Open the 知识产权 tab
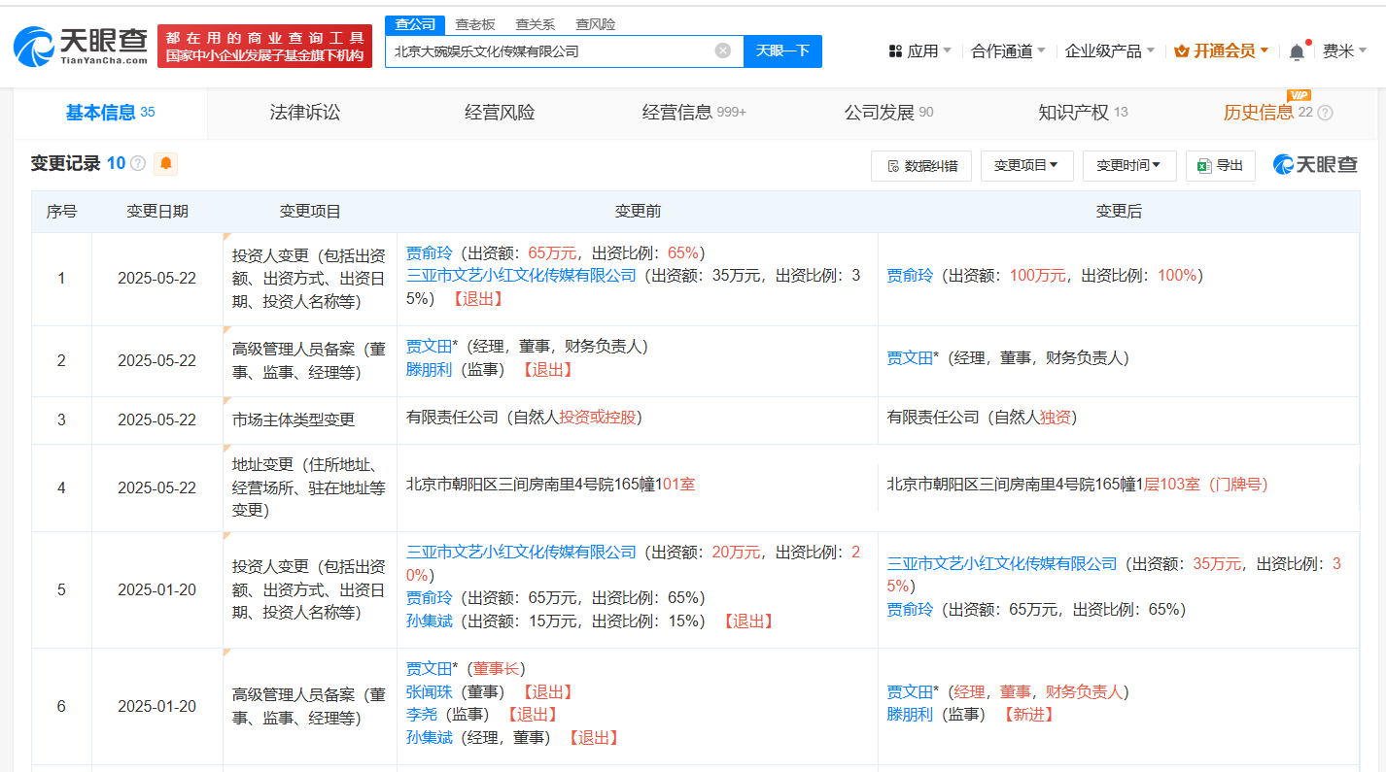Viewport: 1386px width, 772px height. [x=1083, y=113]
